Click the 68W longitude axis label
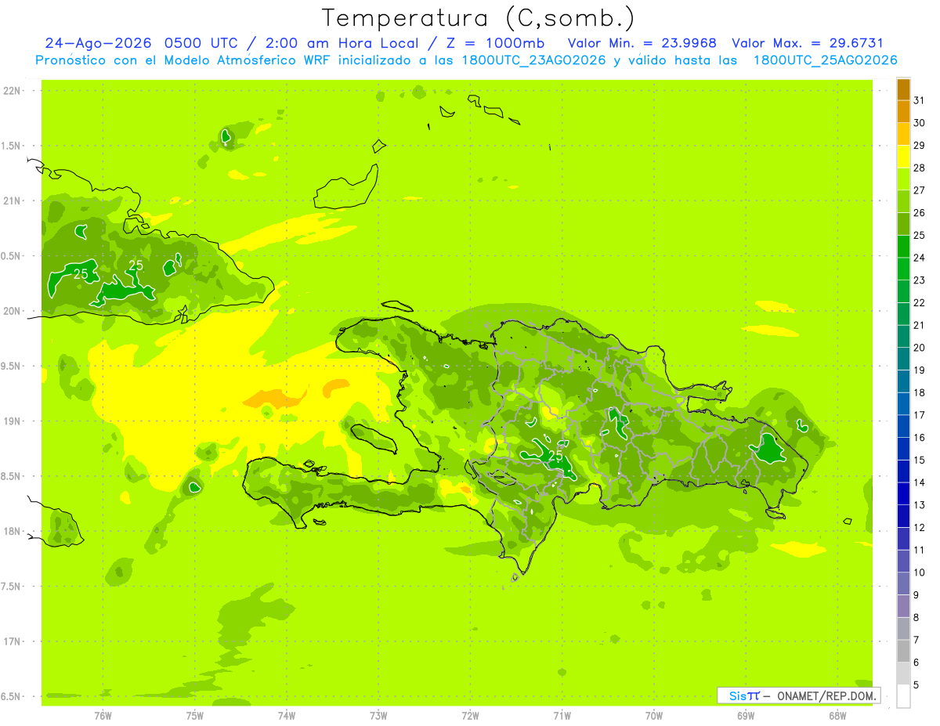Image resolution: width=940 pixels, height=726 pixels. (x=837, y=715)
